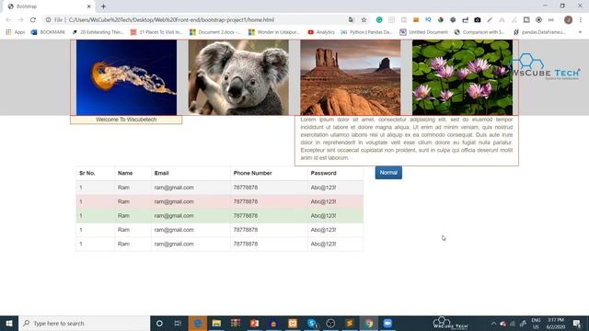
Task: Click the browser forward arrow
Action: (20, 20)
